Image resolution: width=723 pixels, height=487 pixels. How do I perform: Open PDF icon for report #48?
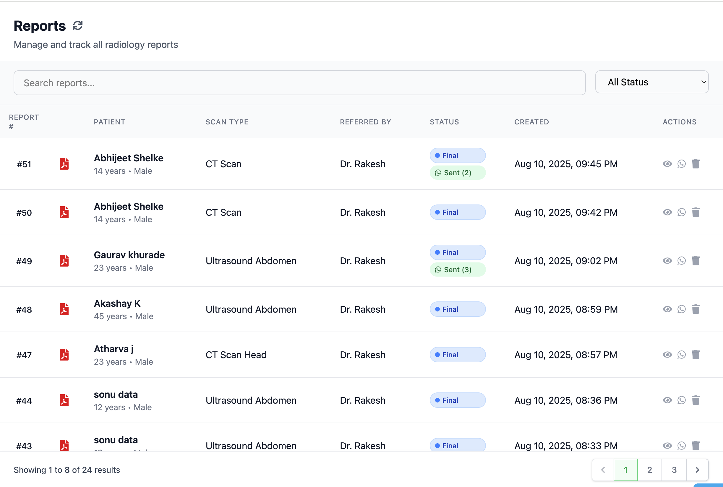coord(64,309)
